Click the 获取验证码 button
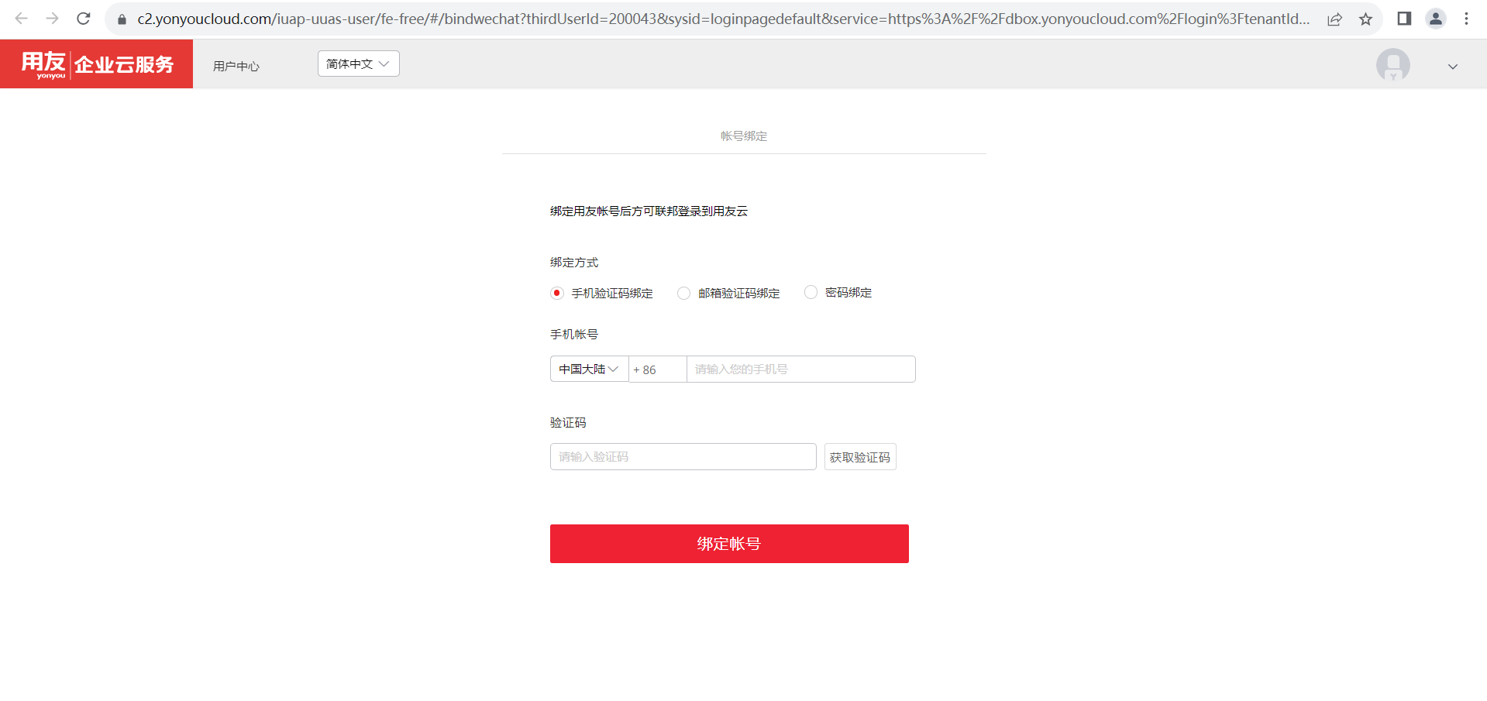The image size is (1487, 701). (x=860, y=457)
